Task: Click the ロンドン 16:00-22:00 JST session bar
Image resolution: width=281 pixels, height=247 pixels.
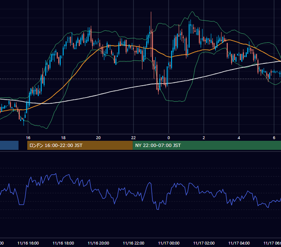Action: point(80,145)
